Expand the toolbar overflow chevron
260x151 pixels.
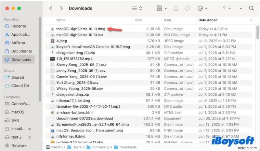pos(241,8)
